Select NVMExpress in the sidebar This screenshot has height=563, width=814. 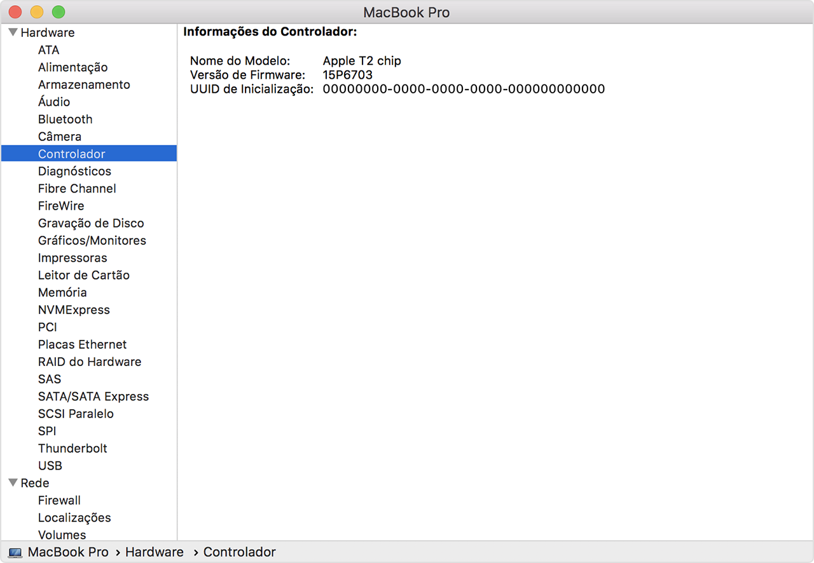coord(74,310)
